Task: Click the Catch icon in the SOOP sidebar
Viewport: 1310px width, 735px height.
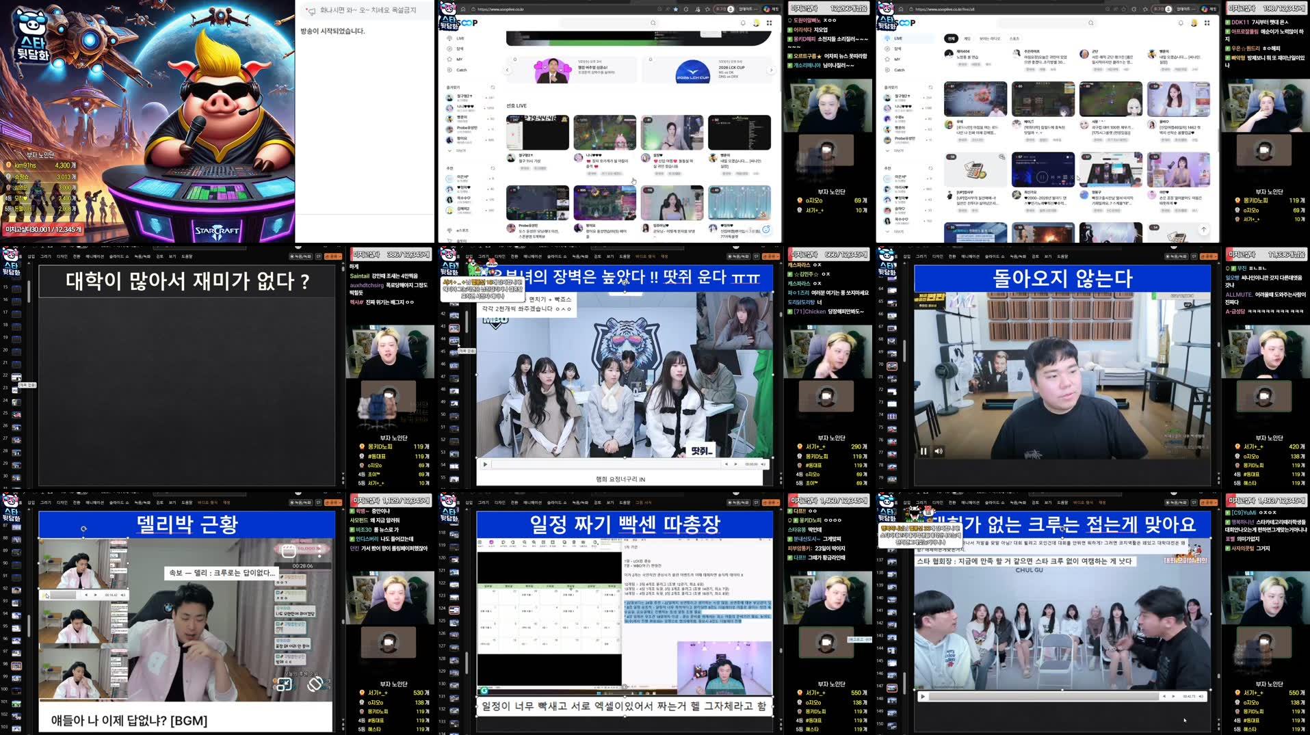Action: (460, 70)
